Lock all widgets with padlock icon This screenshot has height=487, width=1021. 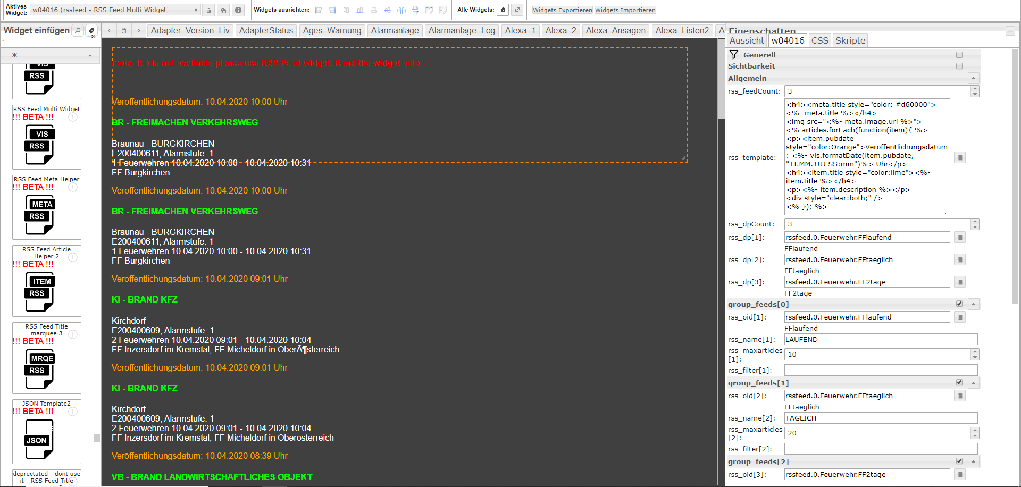tap(503, 10)
